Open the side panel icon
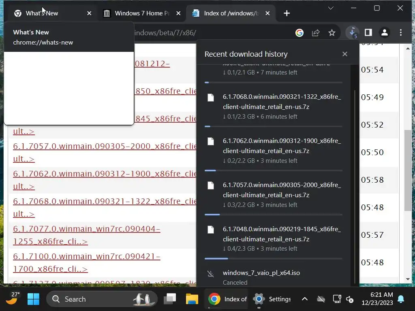Viewport: 415px width, 311px height. coord(368,33)
